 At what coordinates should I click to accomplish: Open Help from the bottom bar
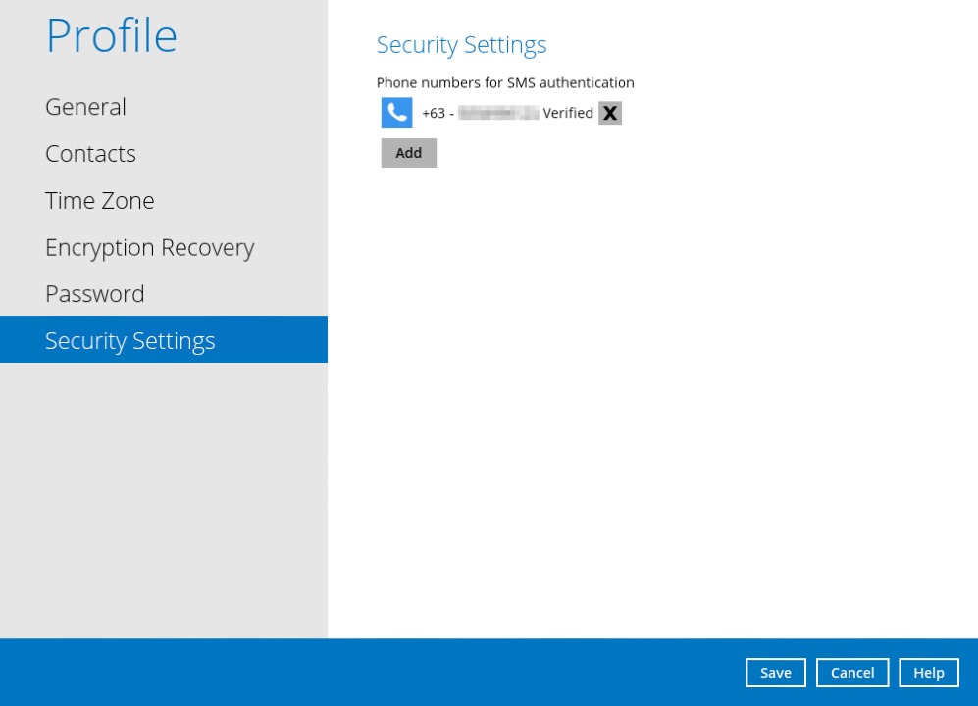point(928,673)
